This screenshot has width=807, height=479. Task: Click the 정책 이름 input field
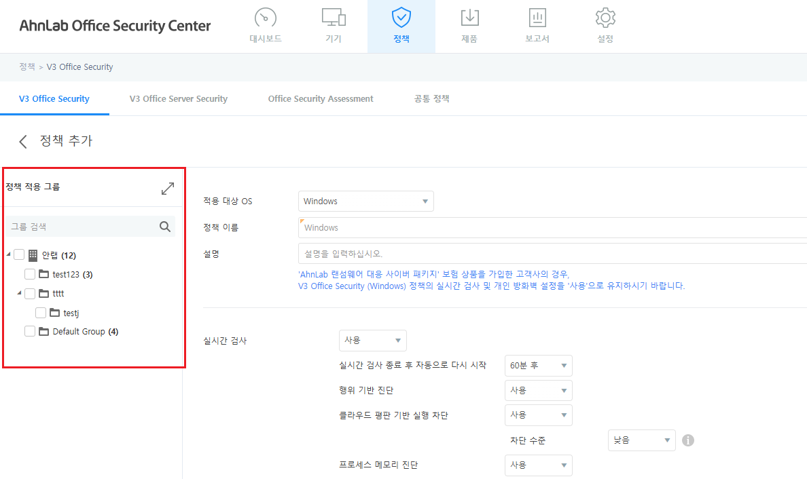(x=552, y=228)
